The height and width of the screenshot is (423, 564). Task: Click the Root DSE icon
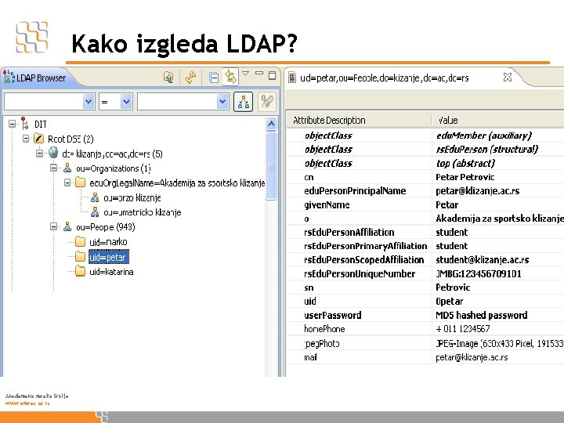pos(38,139)
